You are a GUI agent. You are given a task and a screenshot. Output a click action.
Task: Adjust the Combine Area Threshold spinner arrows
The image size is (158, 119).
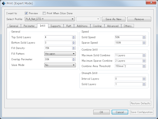tap(144, 66)
